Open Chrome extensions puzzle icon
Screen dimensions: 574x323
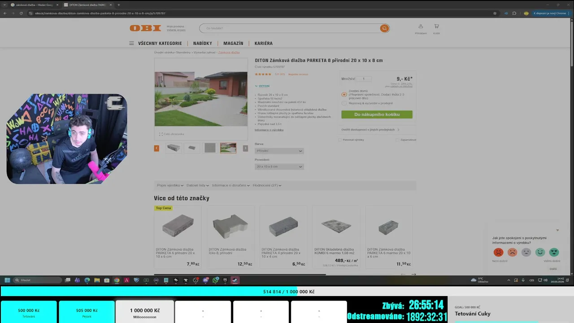[514, 13]
